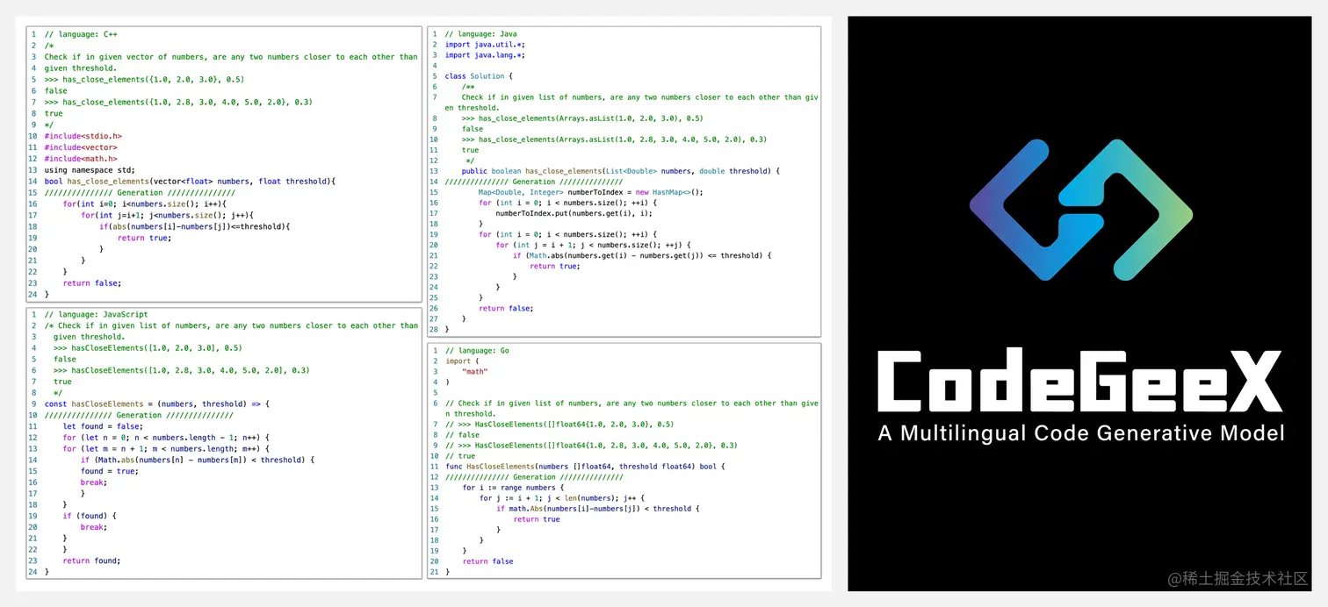Click 'if(abs(numbers[i]-numbers[j])<=threshold){' line
This screenshot has height=607, width=1328.
click(x=194, y=226)
